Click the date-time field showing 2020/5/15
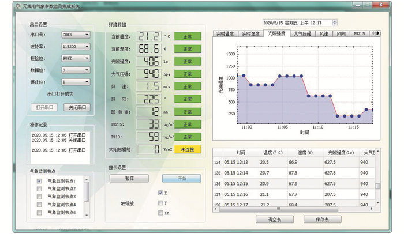404x234 pixels. [x=297, y=23]
